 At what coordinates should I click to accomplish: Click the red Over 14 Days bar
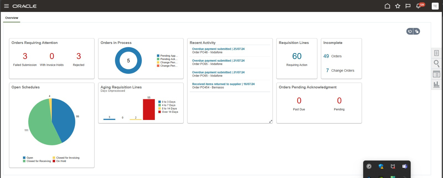click(149, 109)
